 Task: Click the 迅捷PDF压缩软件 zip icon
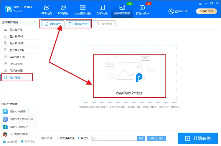click(5, 127)
